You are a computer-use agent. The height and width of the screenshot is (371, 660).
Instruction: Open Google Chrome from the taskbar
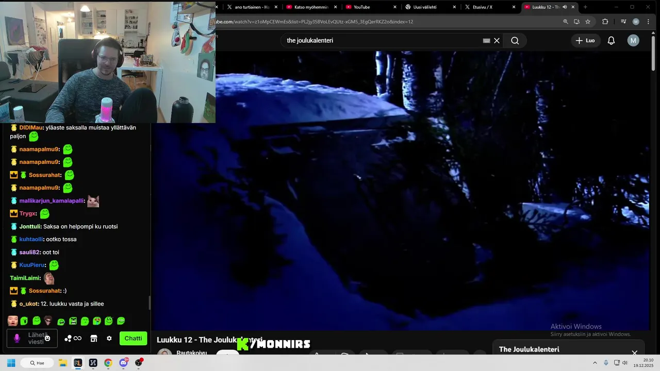coord(108,363)
